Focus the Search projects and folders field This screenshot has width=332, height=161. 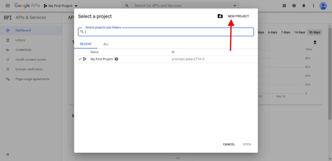166,32
